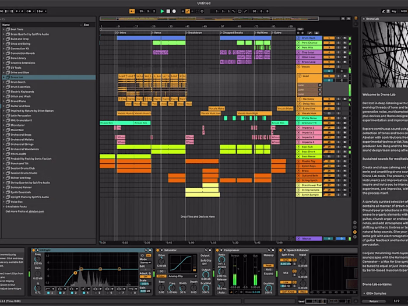408x306 pixels.
Task: Toggle the orange Follow playback button
Action: pyautogui.click(x=132, y=11)
